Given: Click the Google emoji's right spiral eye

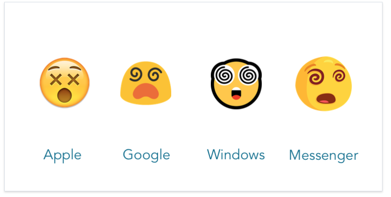Looking at the screenshot, I should [155, 75].
